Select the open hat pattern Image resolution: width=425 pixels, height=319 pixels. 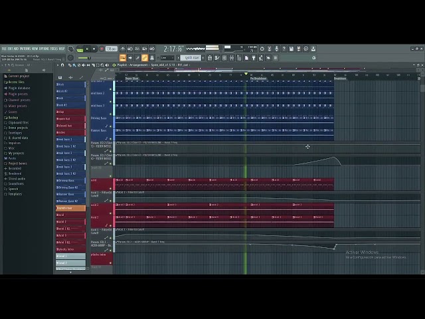(71, 119)
